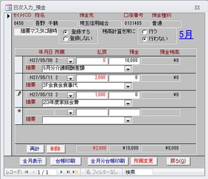Viewport: 208px width, 179px height.
Task: Click the 全月分台帳印刷 button
Action: pyautogui.click(x=108, y=161)
